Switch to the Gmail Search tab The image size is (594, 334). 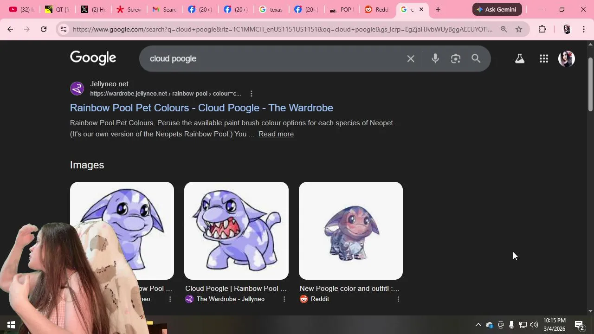click(x=164, y=9)
